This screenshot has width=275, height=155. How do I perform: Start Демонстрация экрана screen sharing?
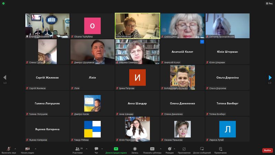pyautogui.click(x=116, y=150)
